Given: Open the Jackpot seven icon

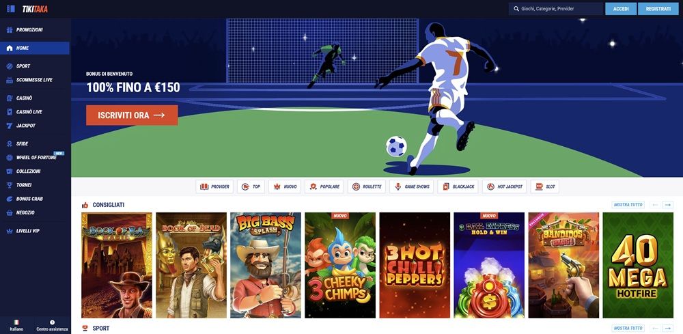Looking at the screenshot, I should 10,126.
